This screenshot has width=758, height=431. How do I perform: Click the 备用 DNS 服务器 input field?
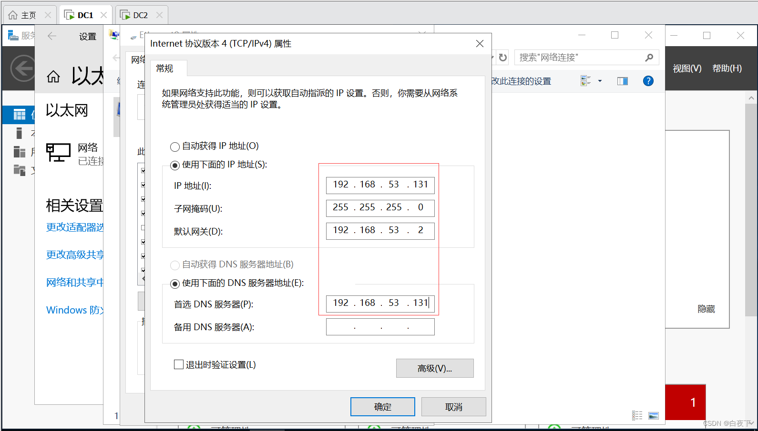[x=380, y=327]
